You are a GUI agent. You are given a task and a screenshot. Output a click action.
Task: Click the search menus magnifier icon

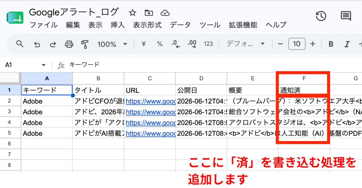click(x=20, y=44)
